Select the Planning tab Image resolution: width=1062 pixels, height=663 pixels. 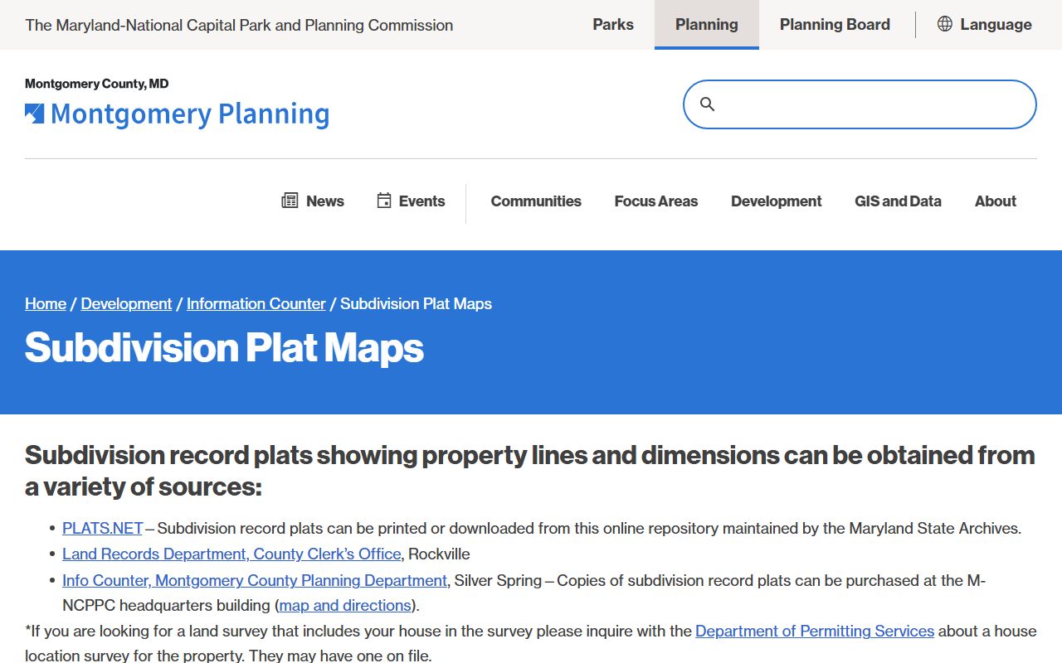tap(707, 25)
